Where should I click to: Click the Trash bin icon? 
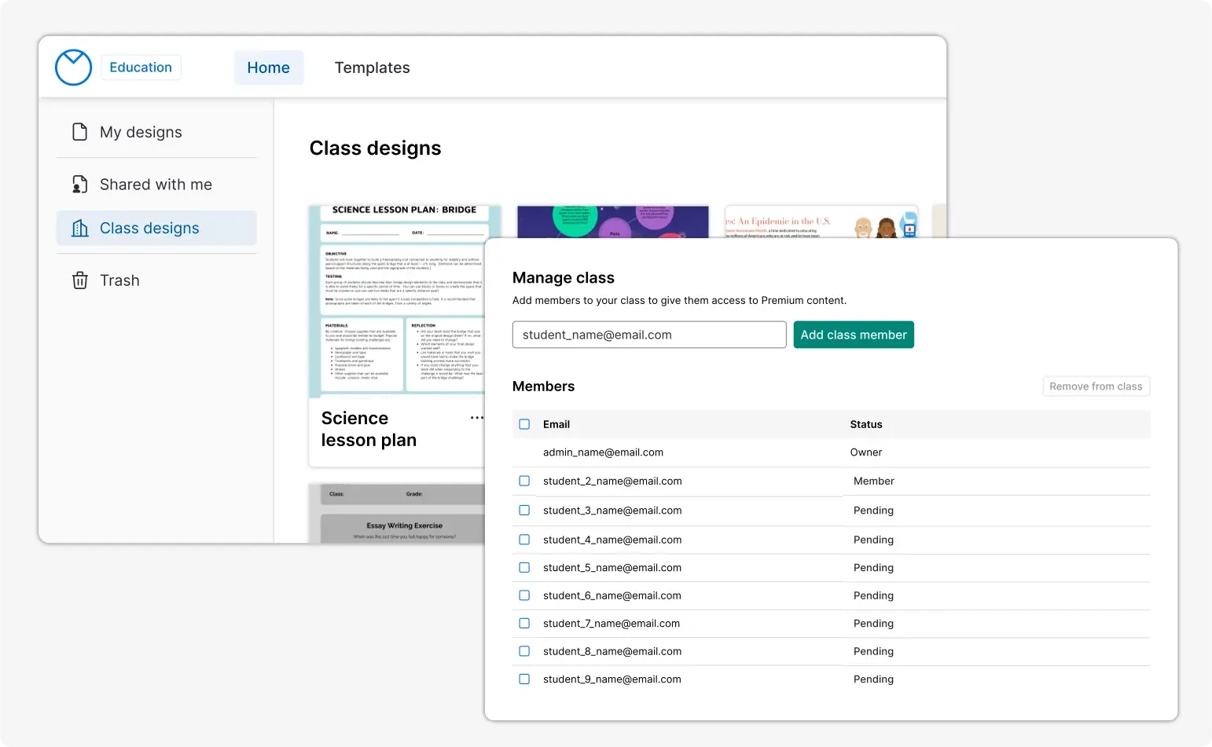[79, 280]
